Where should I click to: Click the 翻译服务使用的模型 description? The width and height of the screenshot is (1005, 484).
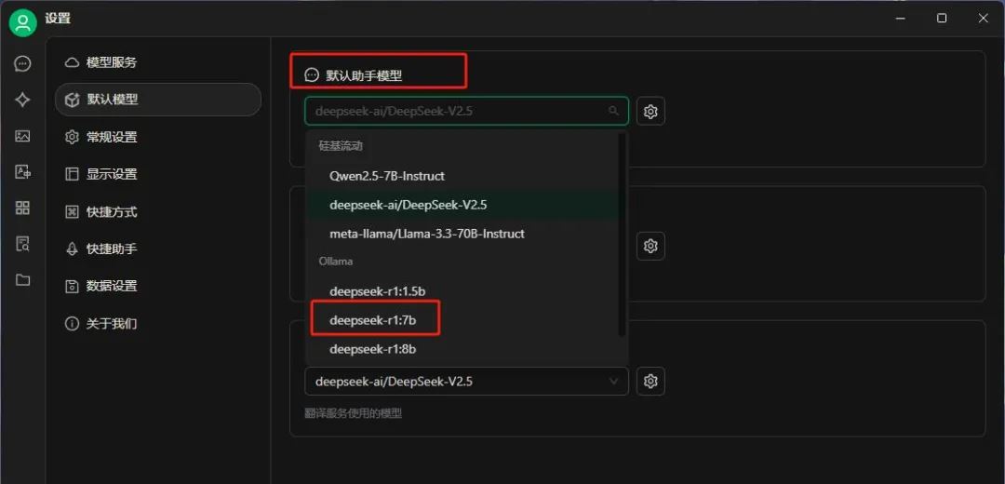354,413
